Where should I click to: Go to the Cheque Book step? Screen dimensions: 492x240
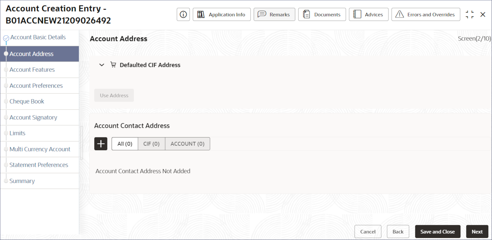[39, 102]
